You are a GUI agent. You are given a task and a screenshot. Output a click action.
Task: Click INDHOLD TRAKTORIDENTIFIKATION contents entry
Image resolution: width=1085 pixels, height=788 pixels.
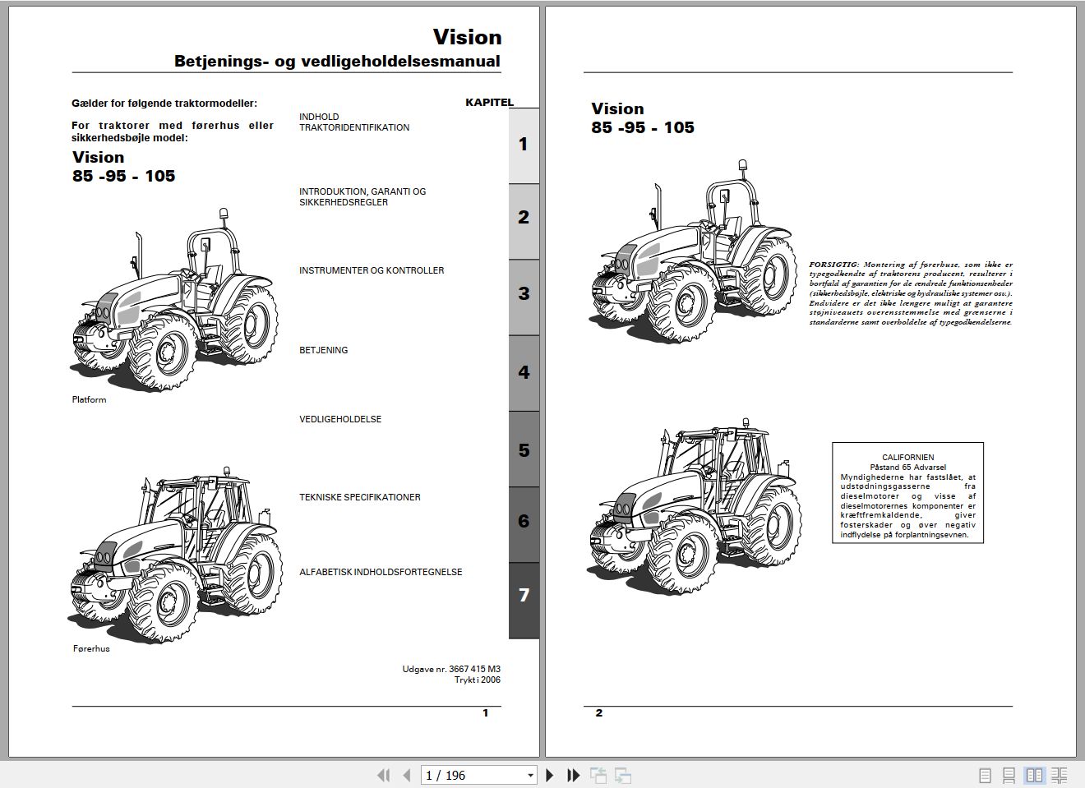click(354, 122)
